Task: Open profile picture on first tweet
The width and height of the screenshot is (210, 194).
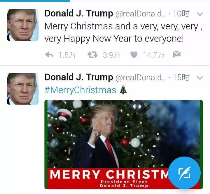Action: tap(23, 25)
